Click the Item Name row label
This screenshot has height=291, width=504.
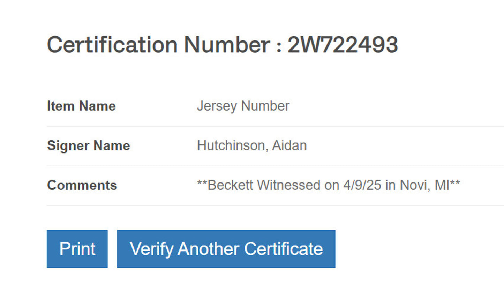point(81,106)
